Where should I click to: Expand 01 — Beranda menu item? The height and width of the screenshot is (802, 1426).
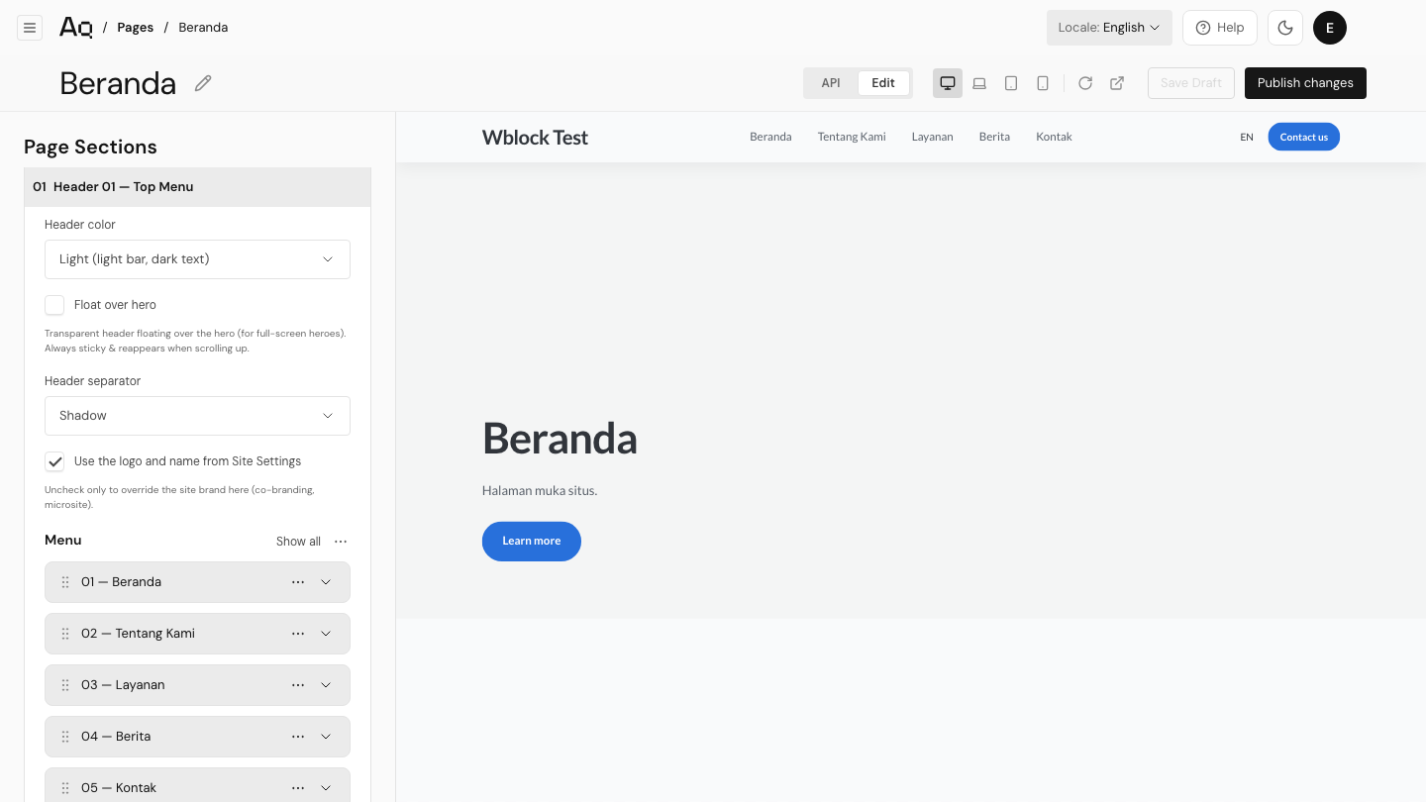(326, 582)
